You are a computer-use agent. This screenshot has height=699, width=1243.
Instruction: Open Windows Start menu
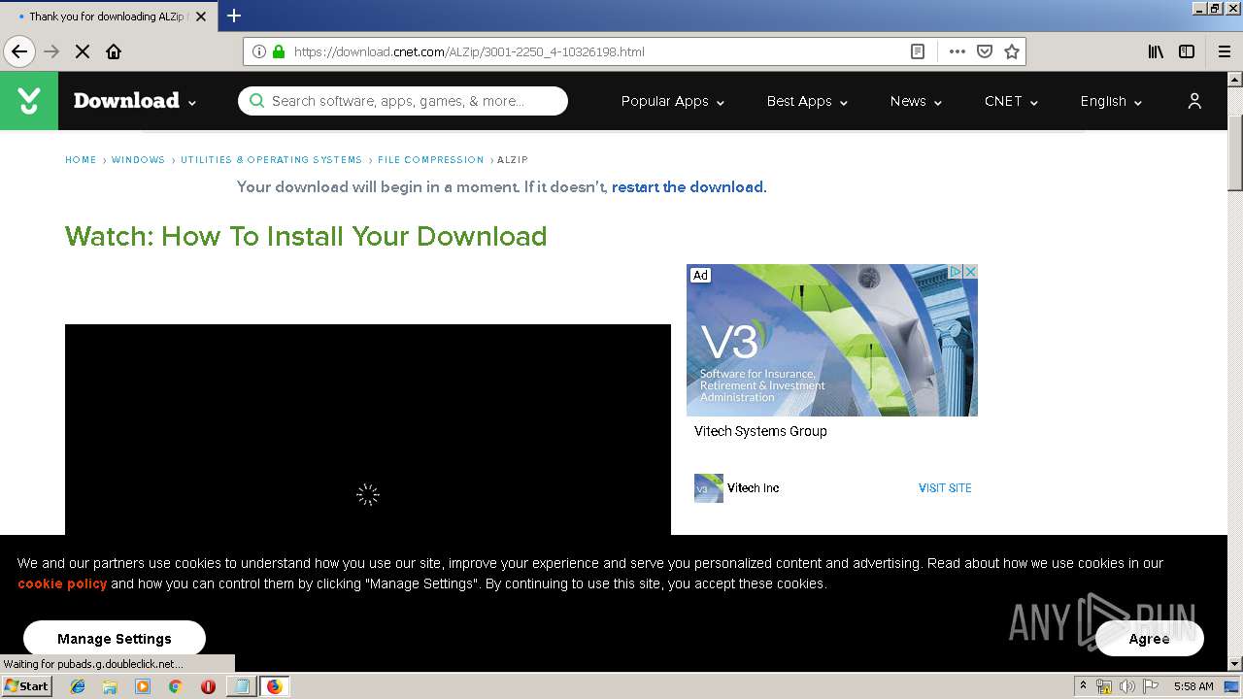click(x=26, y=686)
